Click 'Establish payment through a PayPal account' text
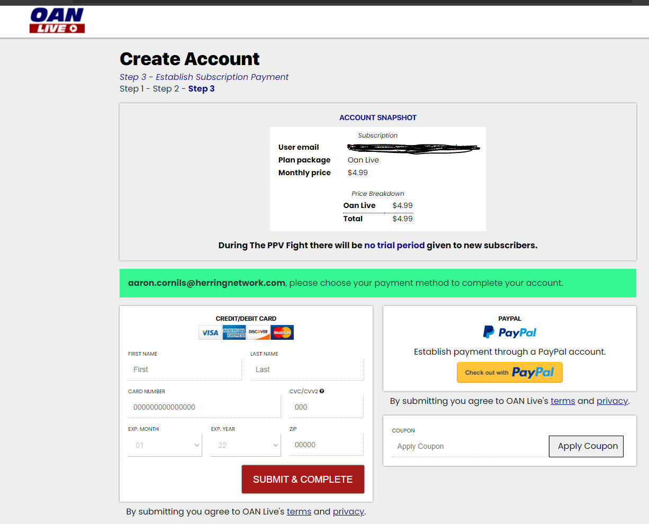The image size is (649, 524). coord(510,351)
